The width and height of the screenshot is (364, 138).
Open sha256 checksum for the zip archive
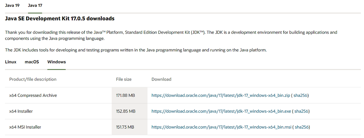300,95
